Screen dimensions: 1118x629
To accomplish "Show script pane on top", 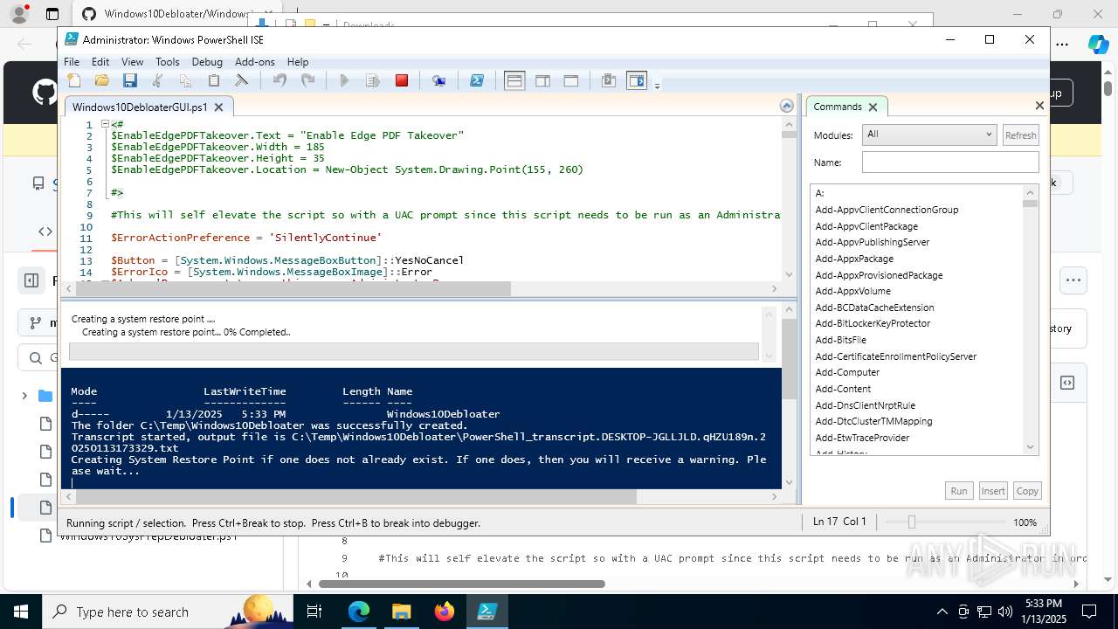I will [514, 80].
